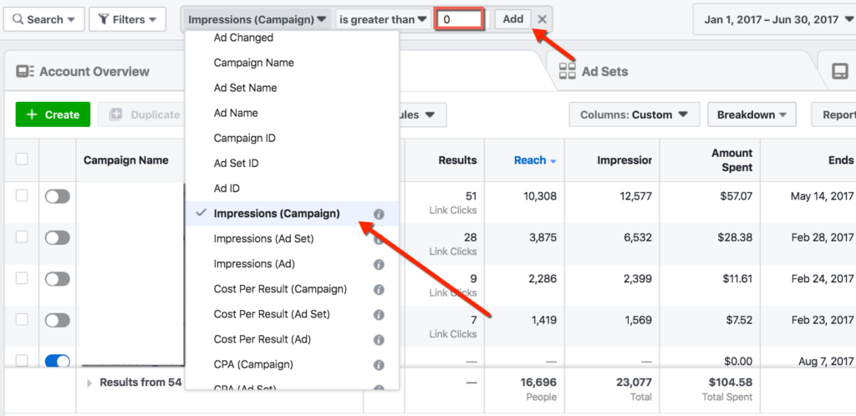Click info icon beside CPA (Campaign)

click(379, 365)
